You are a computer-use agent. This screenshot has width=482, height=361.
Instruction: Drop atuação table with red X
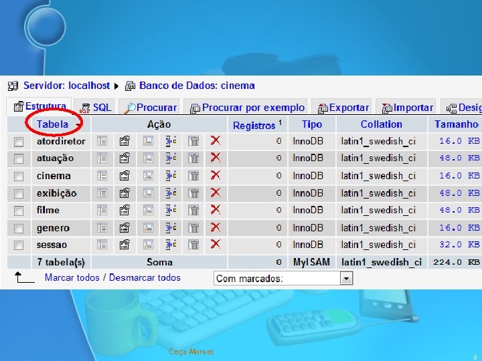(216, 158)
